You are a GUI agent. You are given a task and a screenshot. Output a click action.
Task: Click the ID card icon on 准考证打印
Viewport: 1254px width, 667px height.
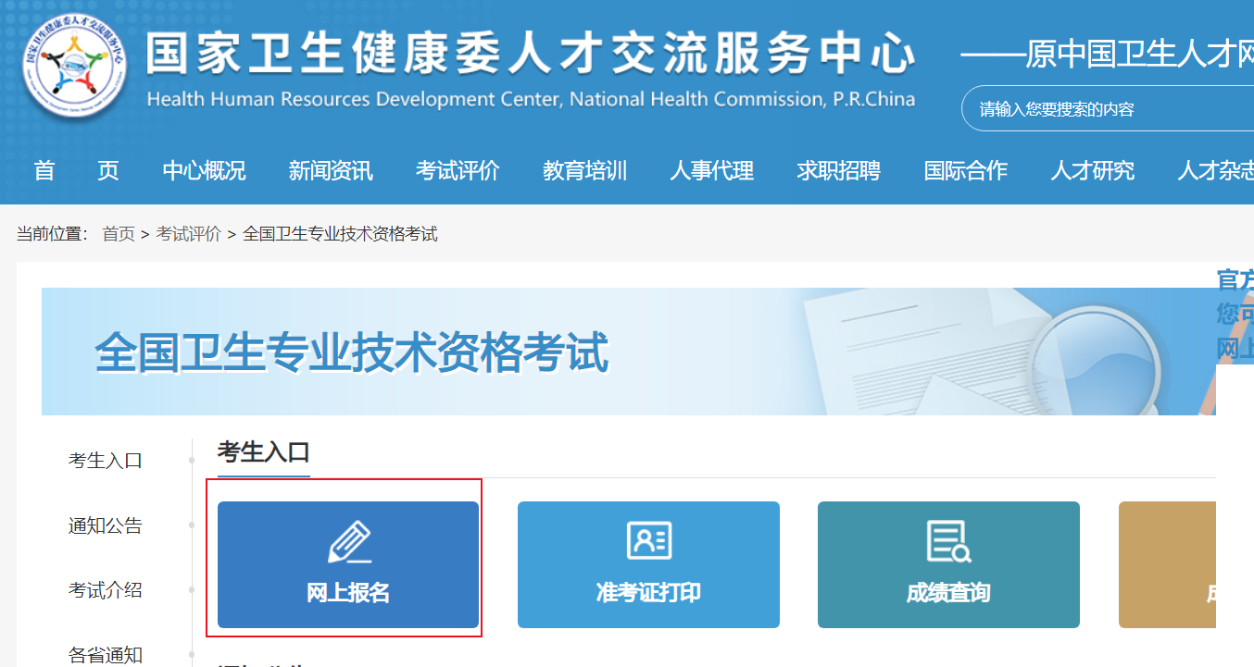coord(648,541)
